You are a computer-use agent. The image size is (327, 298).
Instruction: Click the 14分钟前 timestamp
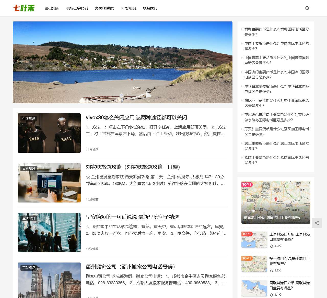click(x=92, y=150)
